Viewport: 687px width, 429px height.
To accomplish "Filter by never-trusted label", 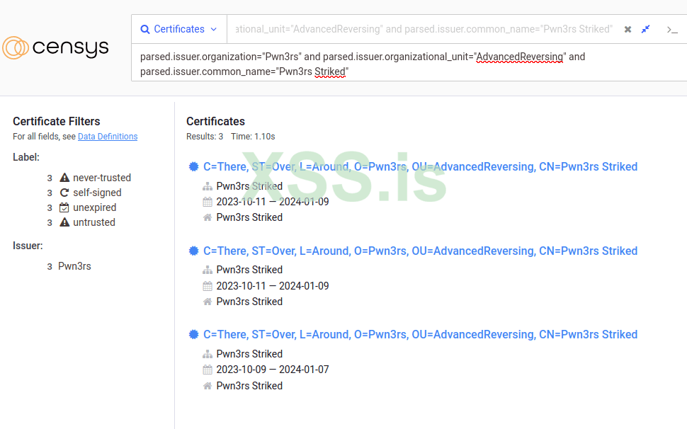I will tap(102, 178).
